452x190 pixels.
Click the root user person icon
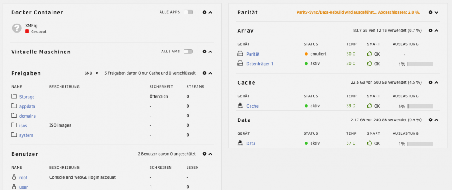[14, 177]
